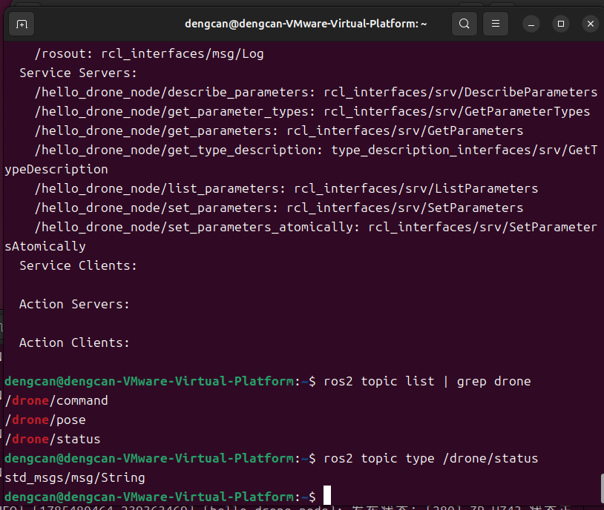
Task: Click the terminal window title text
Action: coord(306,24)
